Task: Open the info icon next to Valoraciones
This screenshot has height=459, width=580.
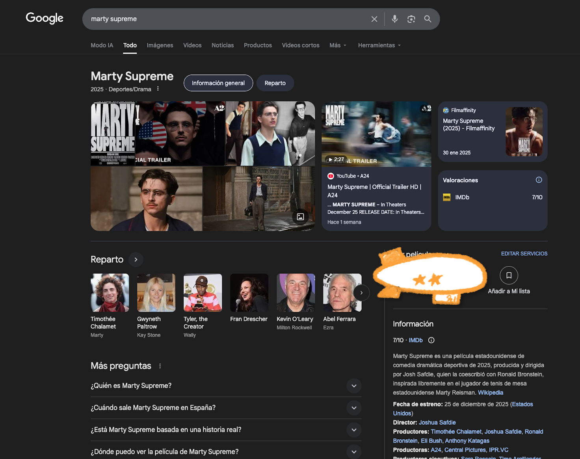Action: (x=538, y=180)
